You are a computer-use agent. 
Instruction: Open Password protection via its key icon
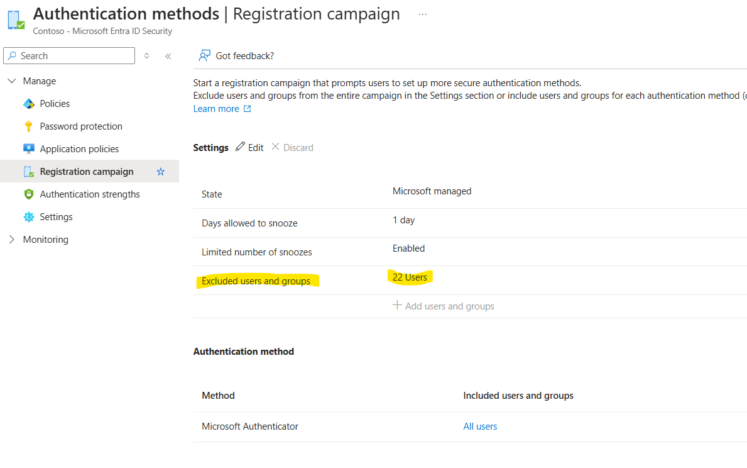[28, 126]
